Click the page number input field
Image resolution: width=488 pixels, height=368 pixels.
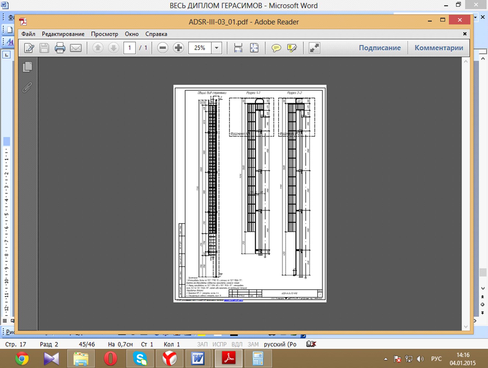coord(129,48)
